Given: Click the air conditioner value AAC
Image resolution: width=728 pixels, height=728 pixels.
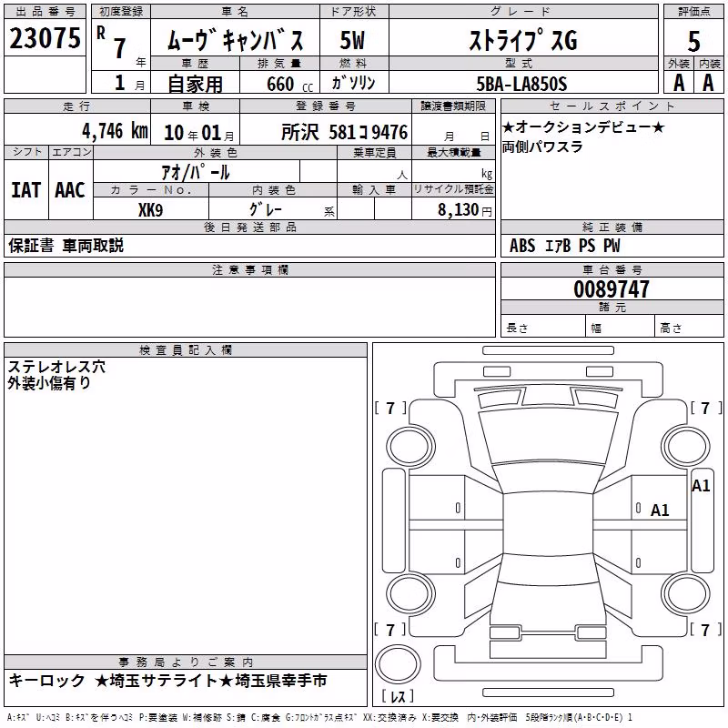Looking at the screenshot, I should click(70, 190).
